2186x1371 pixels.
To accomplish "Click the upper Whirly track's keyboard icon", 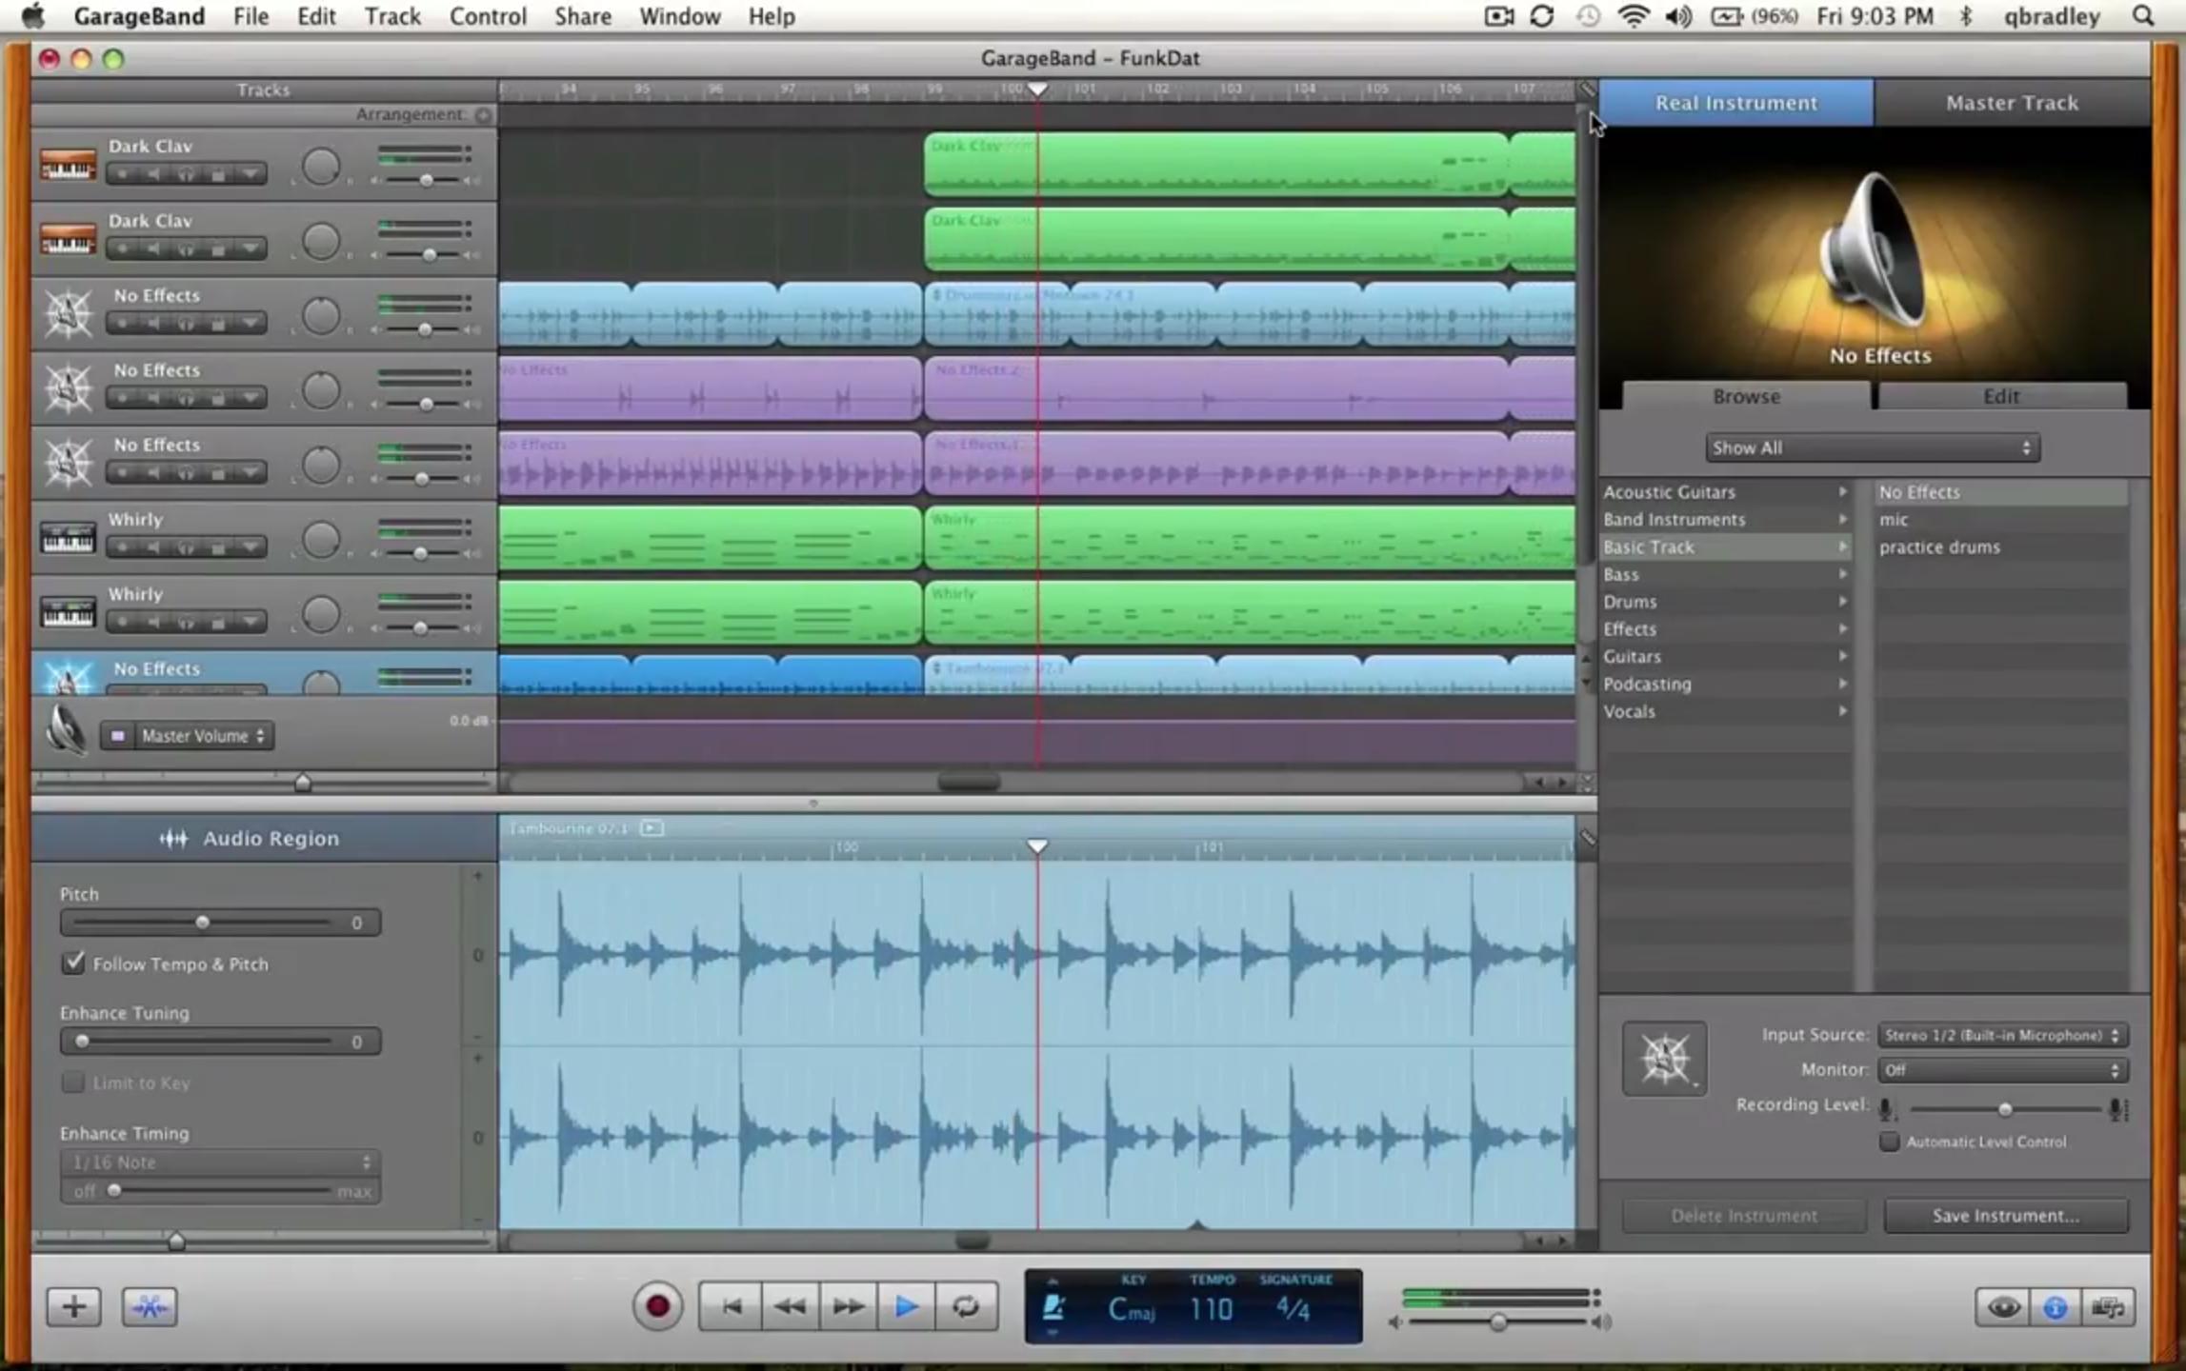I will [68, 539].
